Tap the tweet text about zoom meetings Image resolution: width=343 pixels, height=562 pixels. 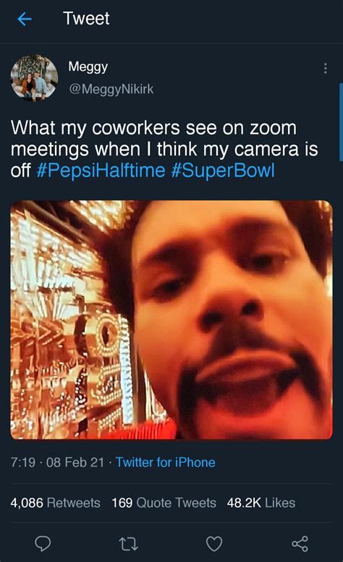164,149
